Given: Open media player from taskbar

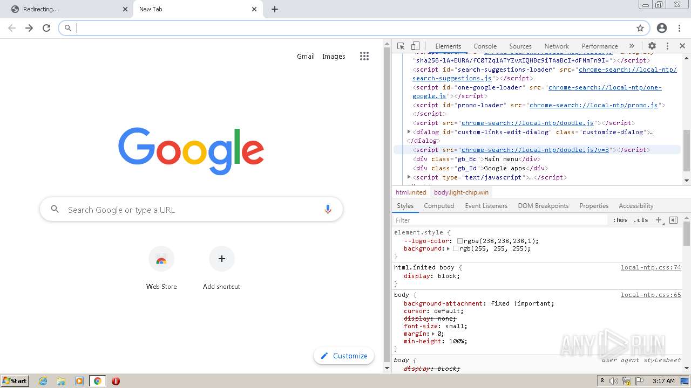Looking at the screenshot, I should click(x=79, y=381).
